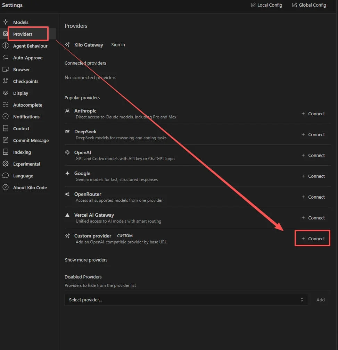Connect the Custom provider
The image size is (338, 350).
click(x=313, y=239)
